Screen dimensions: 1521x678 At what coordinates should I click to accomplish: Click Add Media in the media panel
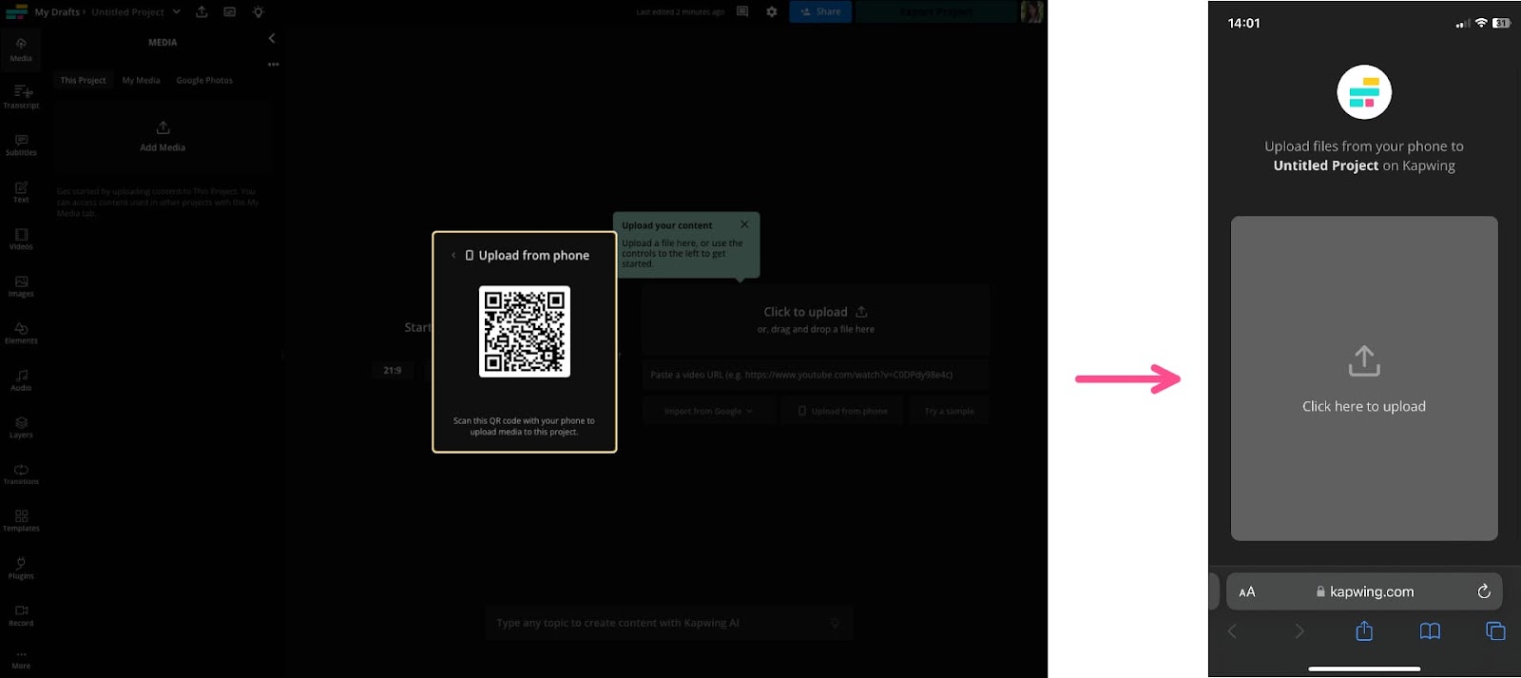[x=163, y=136]
